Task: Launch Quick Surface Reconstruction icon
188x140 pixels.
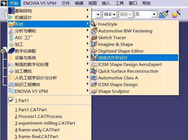Action: (94, 71)
